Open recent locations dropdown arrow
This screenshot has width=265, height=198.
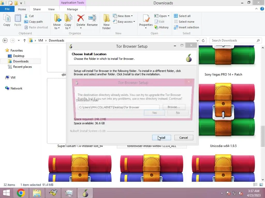point(19,40)
